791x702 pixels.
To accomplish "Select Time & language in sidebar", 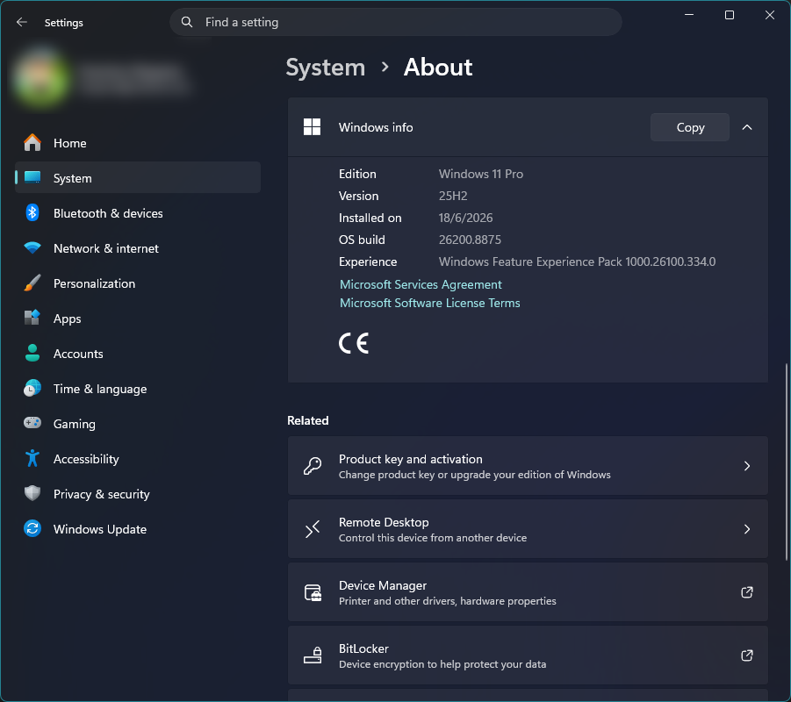I will (x=138, y=389).
